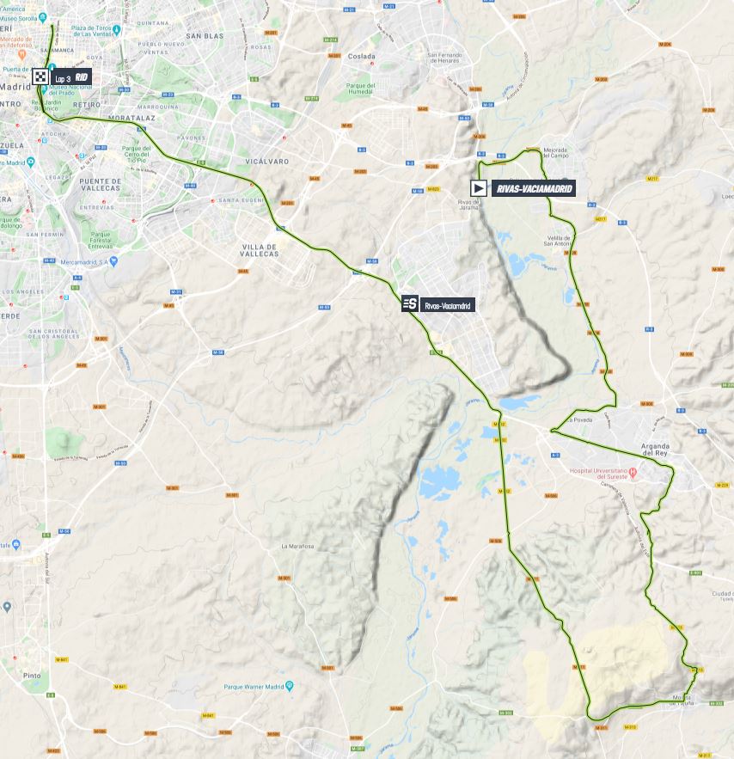
Task: Click the Villa de Vallecas district label
Action: (260, 250)
